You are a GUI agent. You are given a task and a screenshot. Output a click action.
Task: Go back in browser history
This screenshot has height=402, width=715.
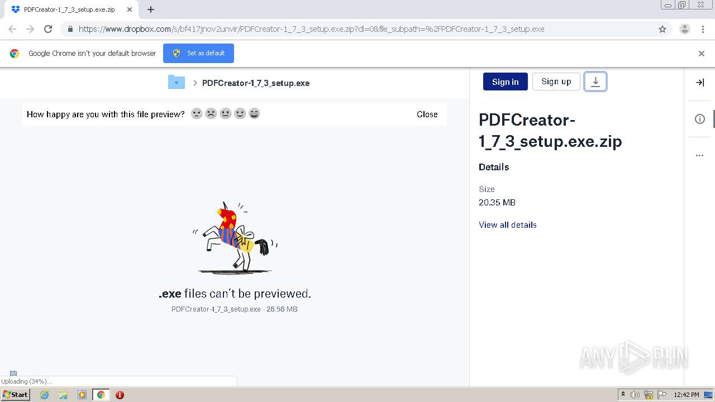(x=12, y=29)
